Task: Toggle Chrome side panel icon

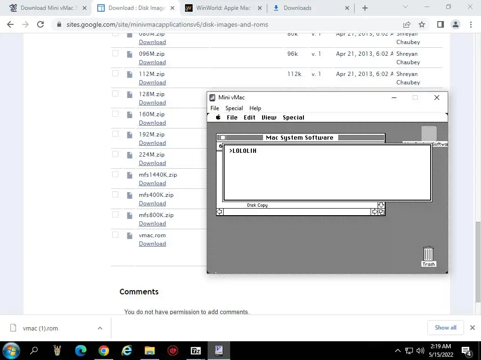Action: click(441, 24)
